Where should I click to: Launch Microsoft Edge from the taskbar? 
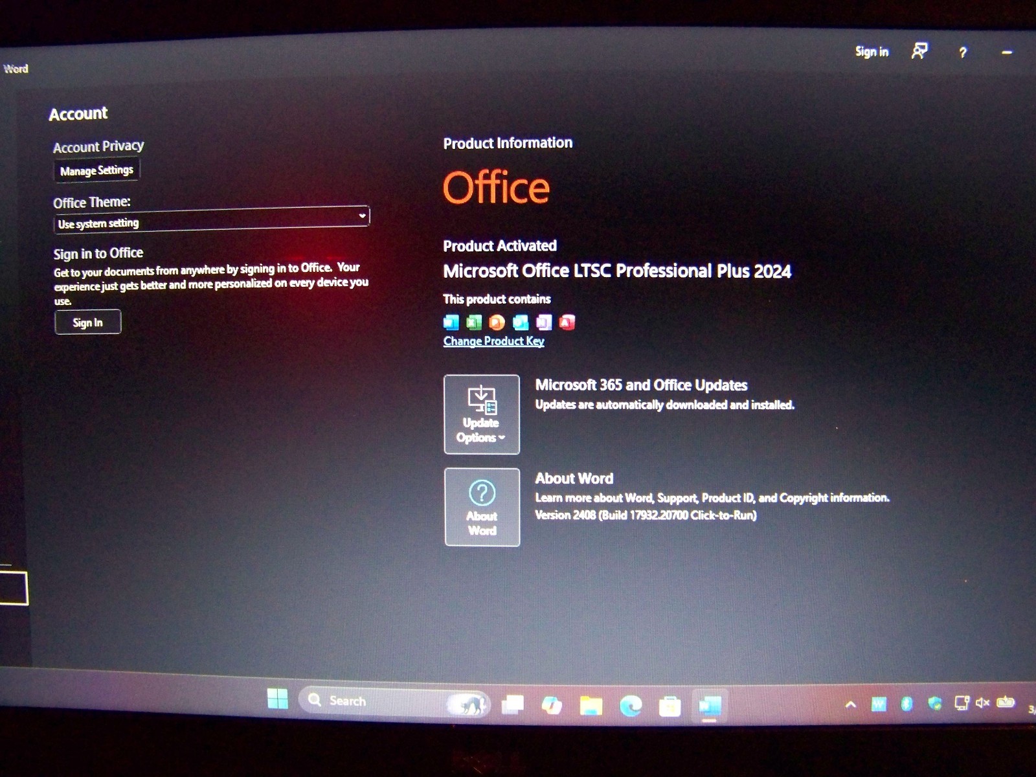coord(631,706)
